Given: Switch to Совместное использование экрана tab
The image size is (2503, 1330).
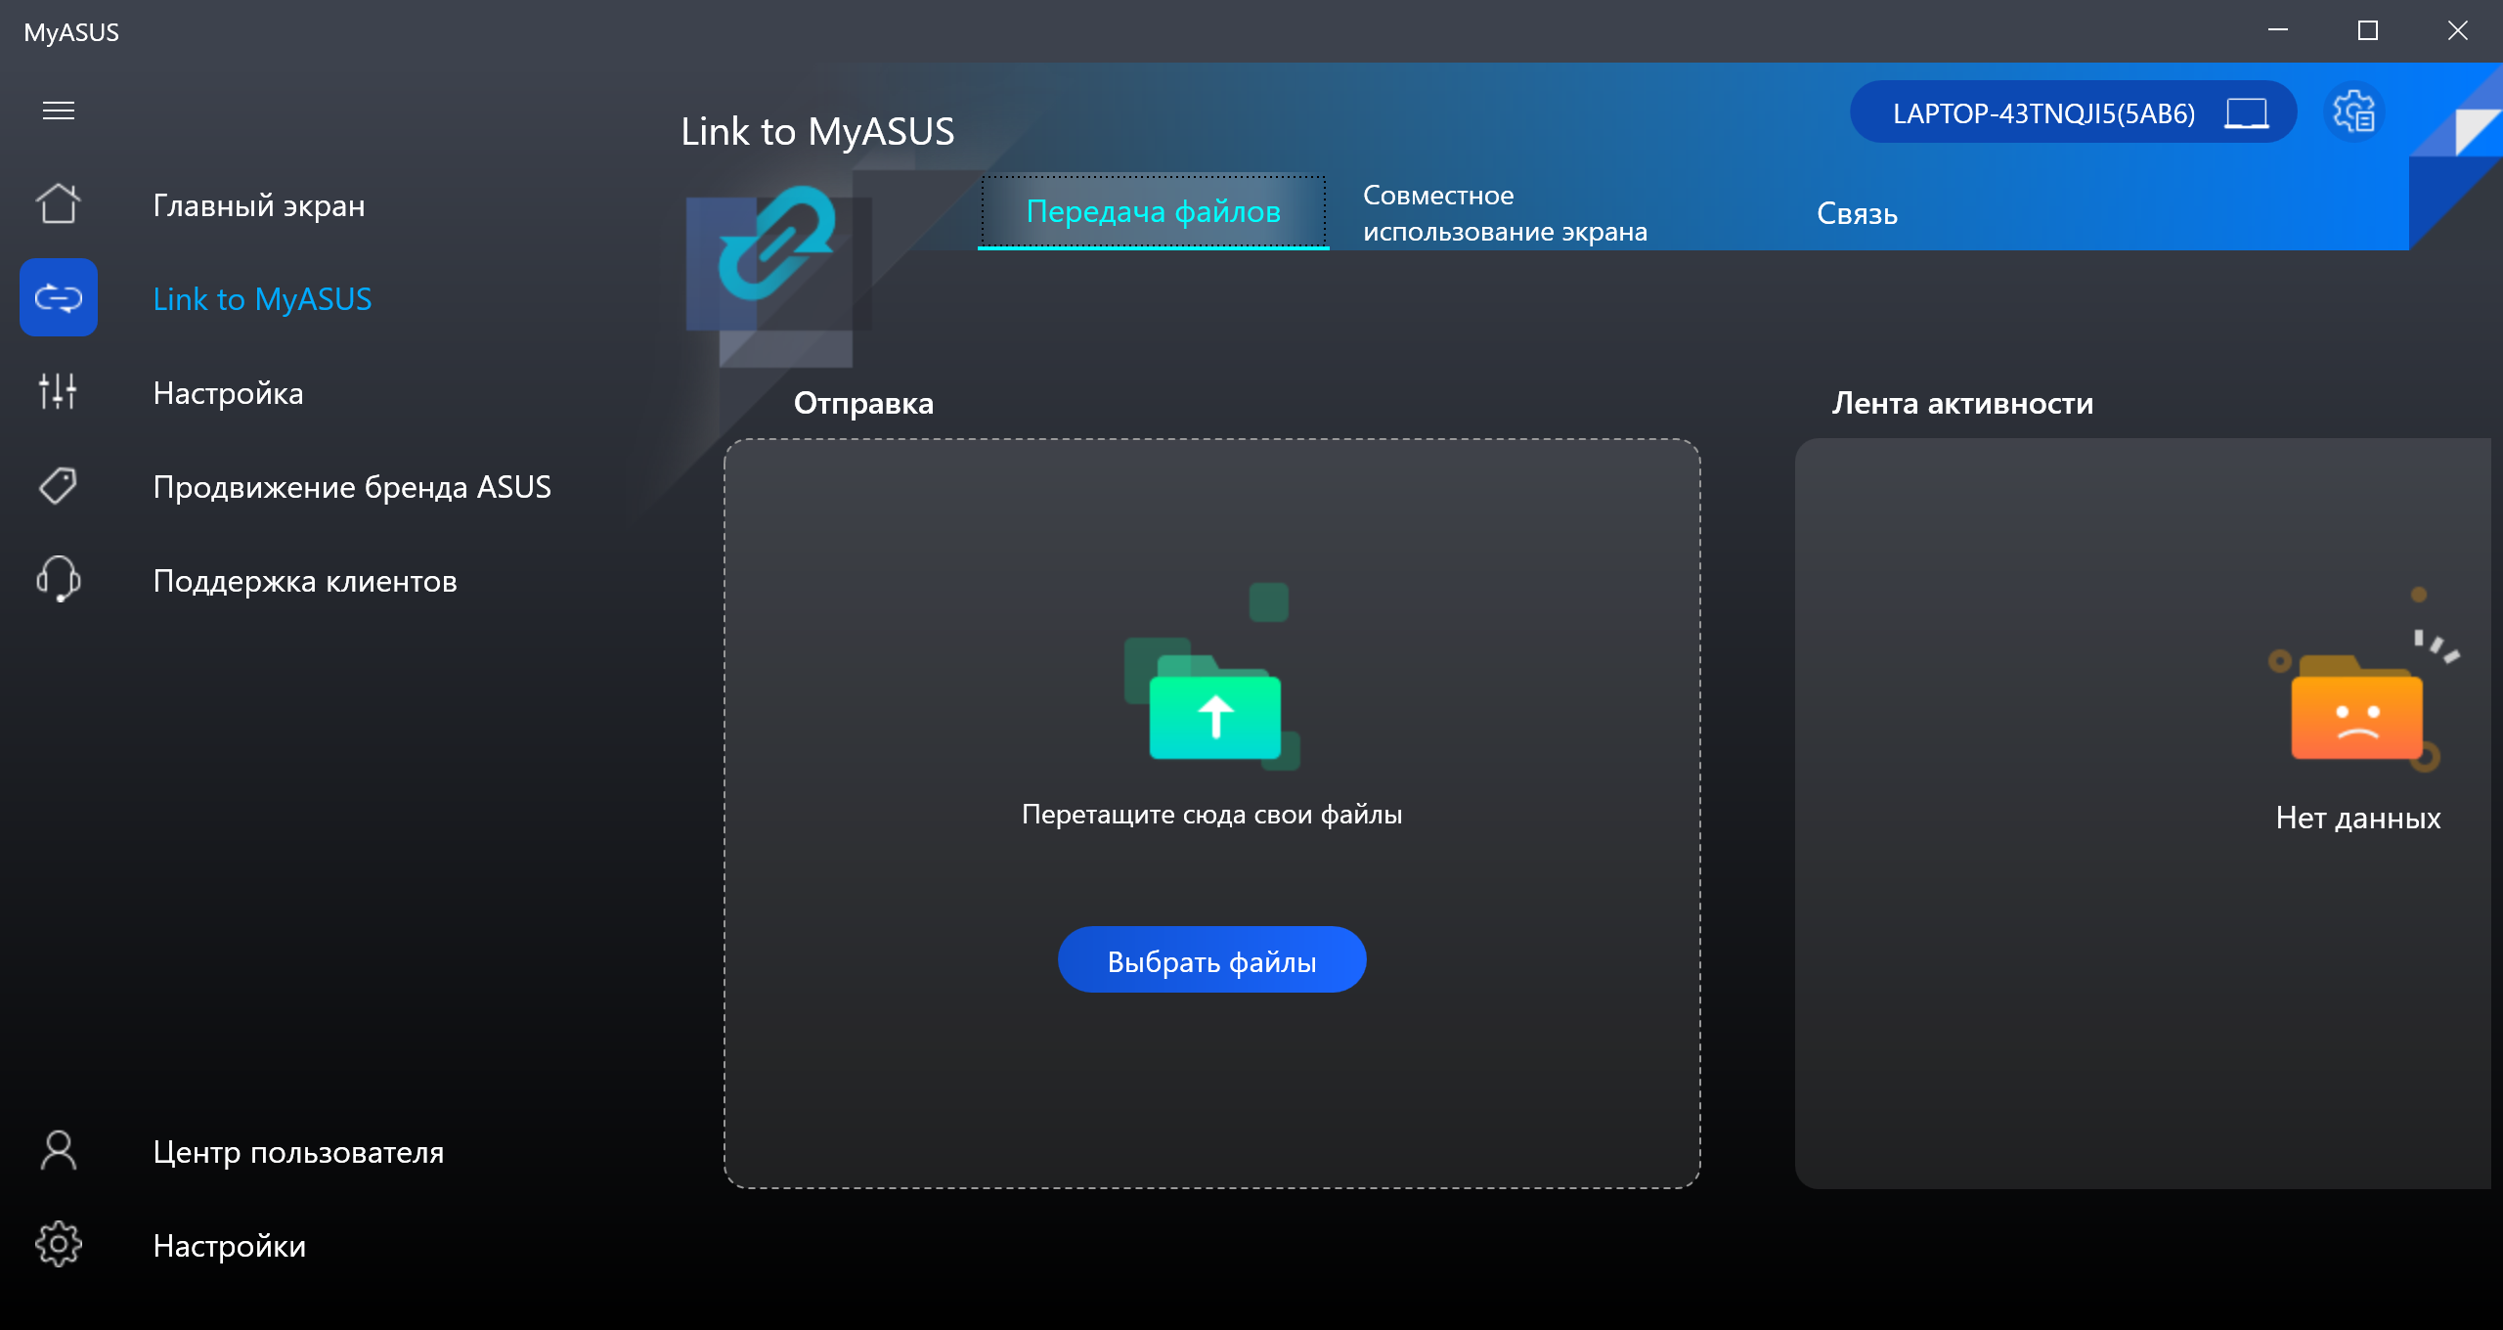Looking at the screenshot, I should tap(1504, 213).
